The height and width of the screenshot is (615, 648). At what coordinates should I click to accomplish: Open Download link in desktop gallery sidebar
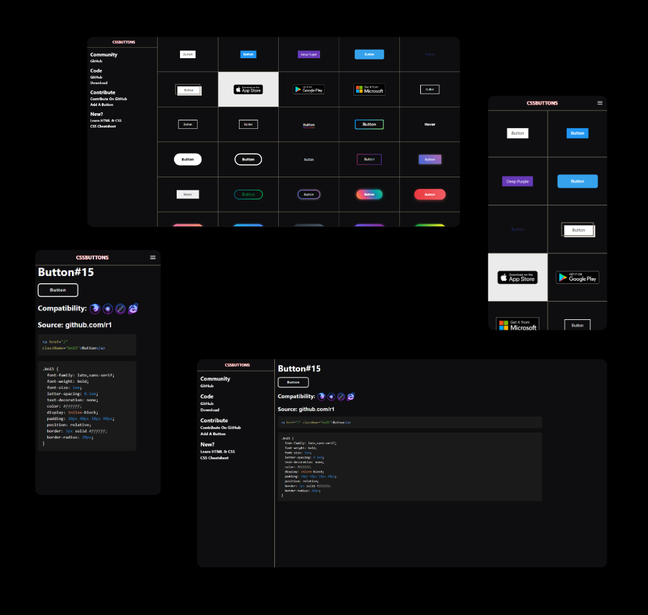point(99,83)
